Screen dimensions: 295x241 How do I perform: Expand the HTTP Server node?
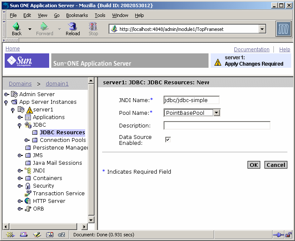point(20,201)
